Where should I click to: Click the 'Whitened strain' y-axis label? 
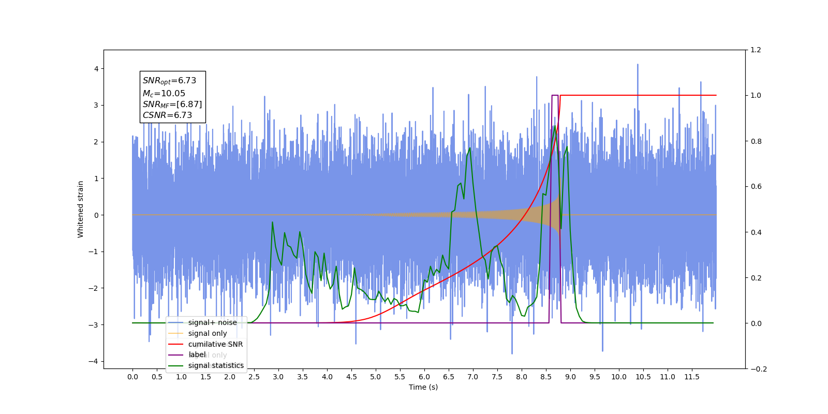point(81,209)
